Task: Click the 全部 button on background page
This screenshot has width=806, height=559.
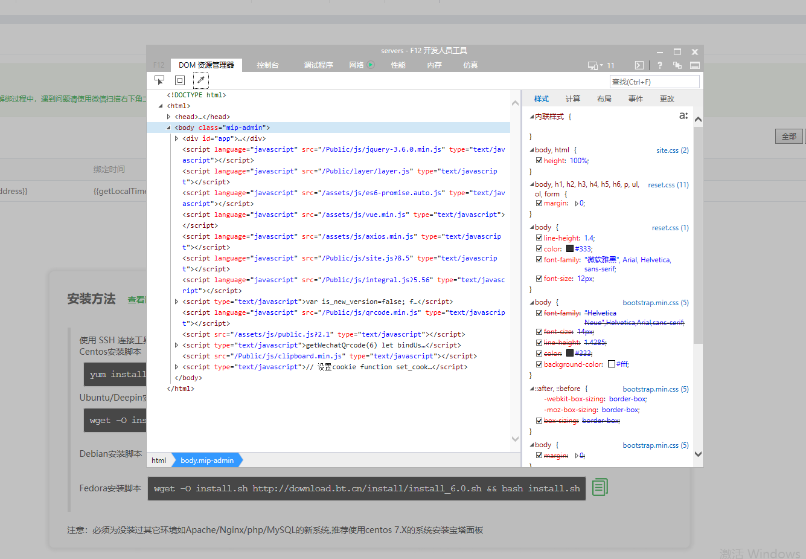Action: [x=789, y=137]
